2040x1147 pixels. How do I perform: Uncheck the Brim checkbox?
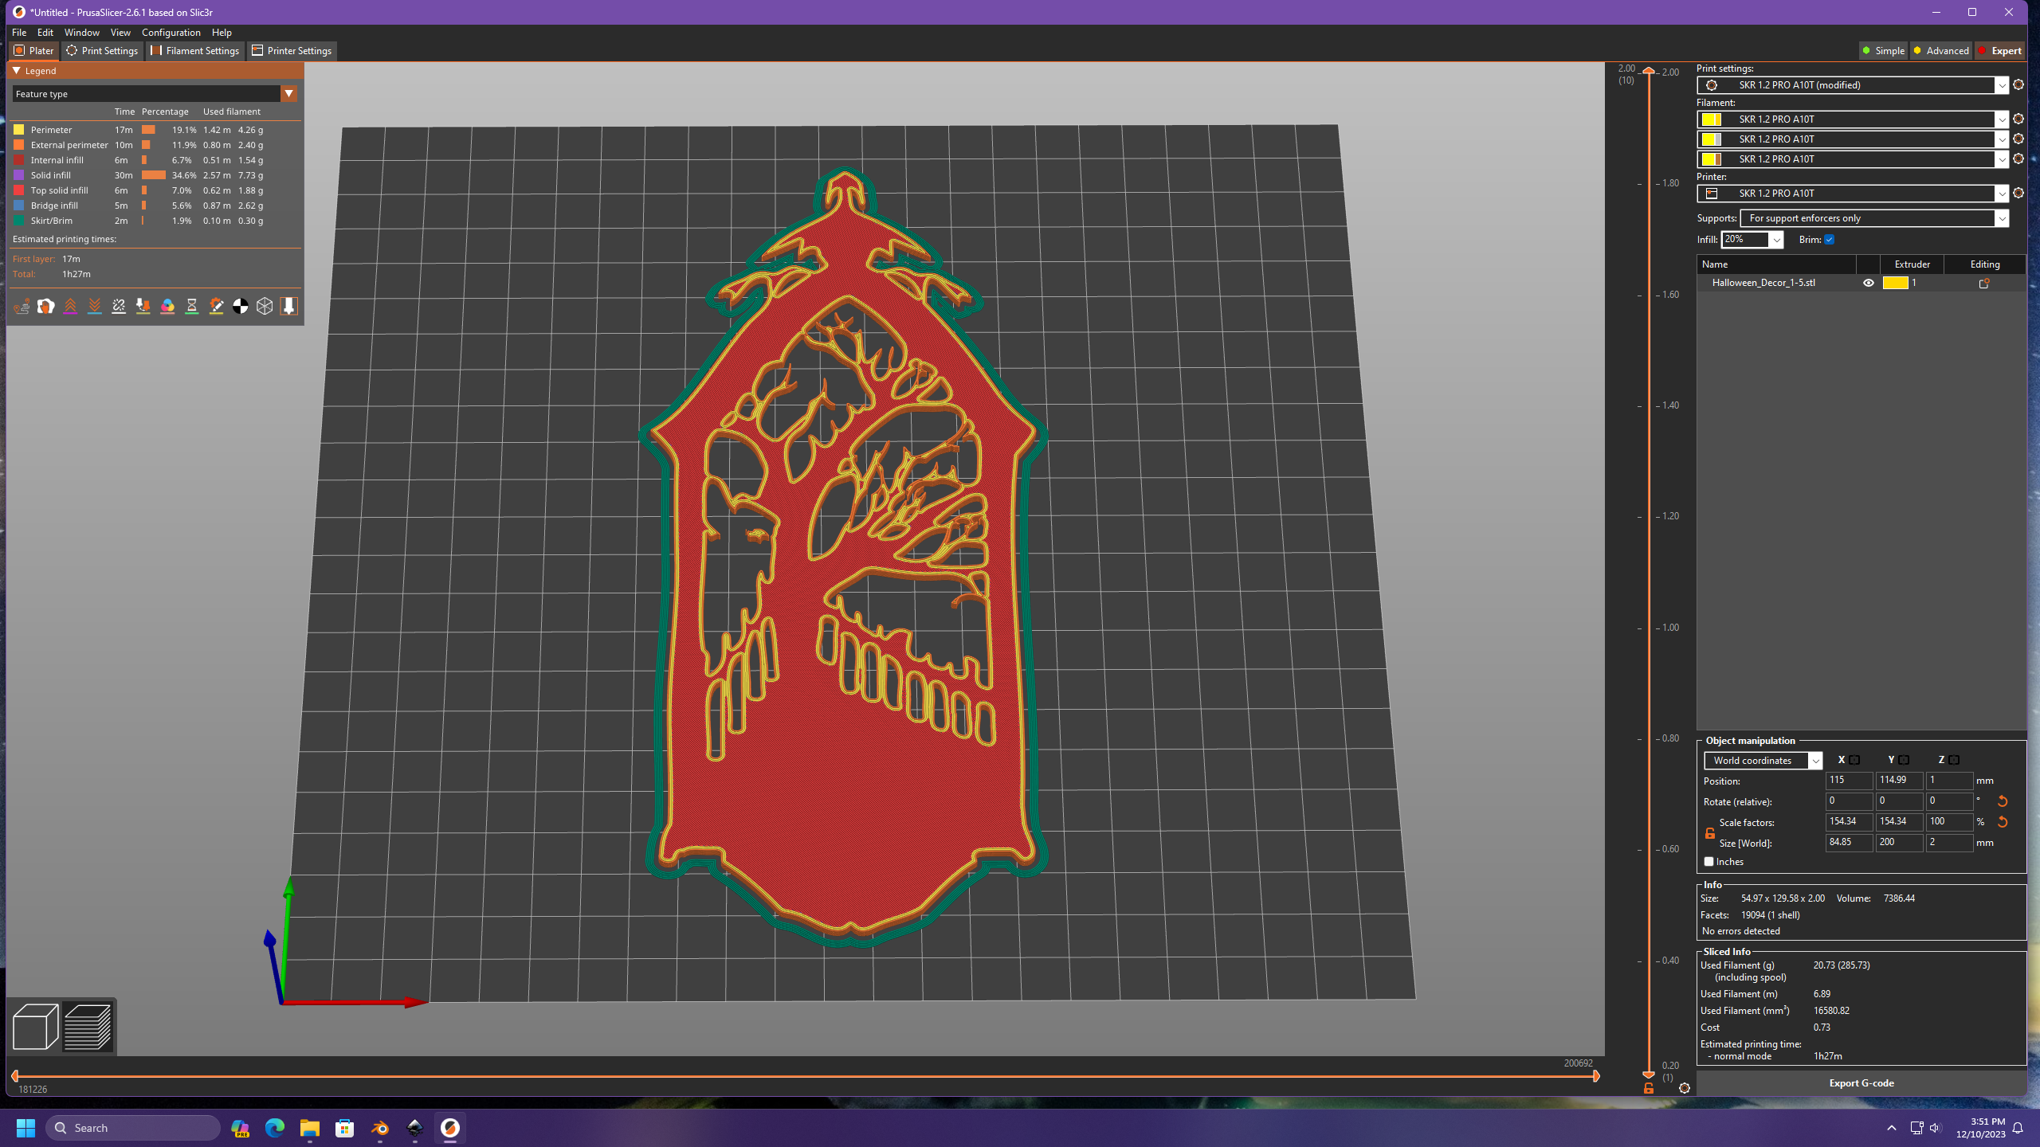point(1830,240)
